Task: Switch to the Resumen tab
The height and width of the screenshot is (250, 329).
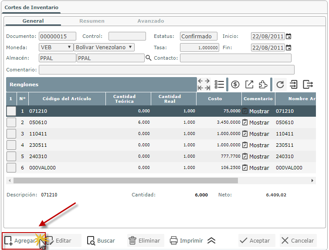Action: coord(92,21)
